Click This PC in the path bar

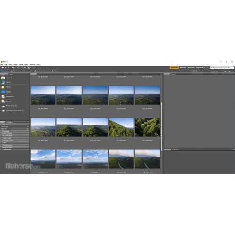(15, 71)
